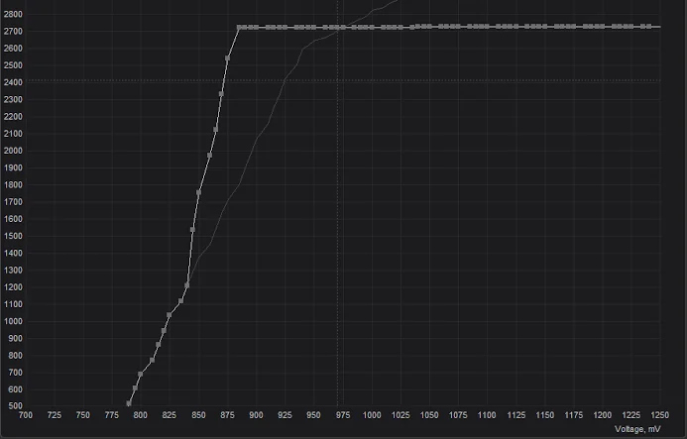This screenshot has width=687, height=439.
Task: Select curve point at 875 mV, about 2540 MHz
Action: [x=227, y=57]
